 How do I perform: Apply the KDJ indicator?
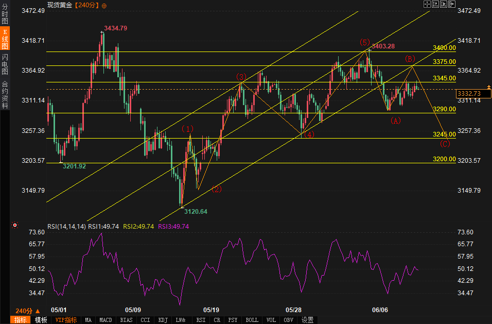(x=163, y=320)
